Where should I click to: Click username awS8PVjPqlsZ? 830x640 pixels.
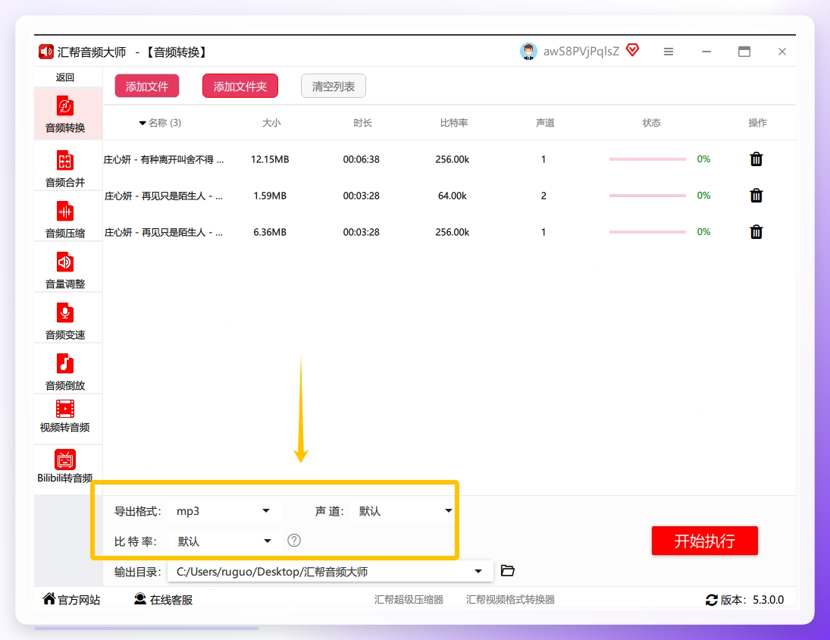click(x=581, y=52)
